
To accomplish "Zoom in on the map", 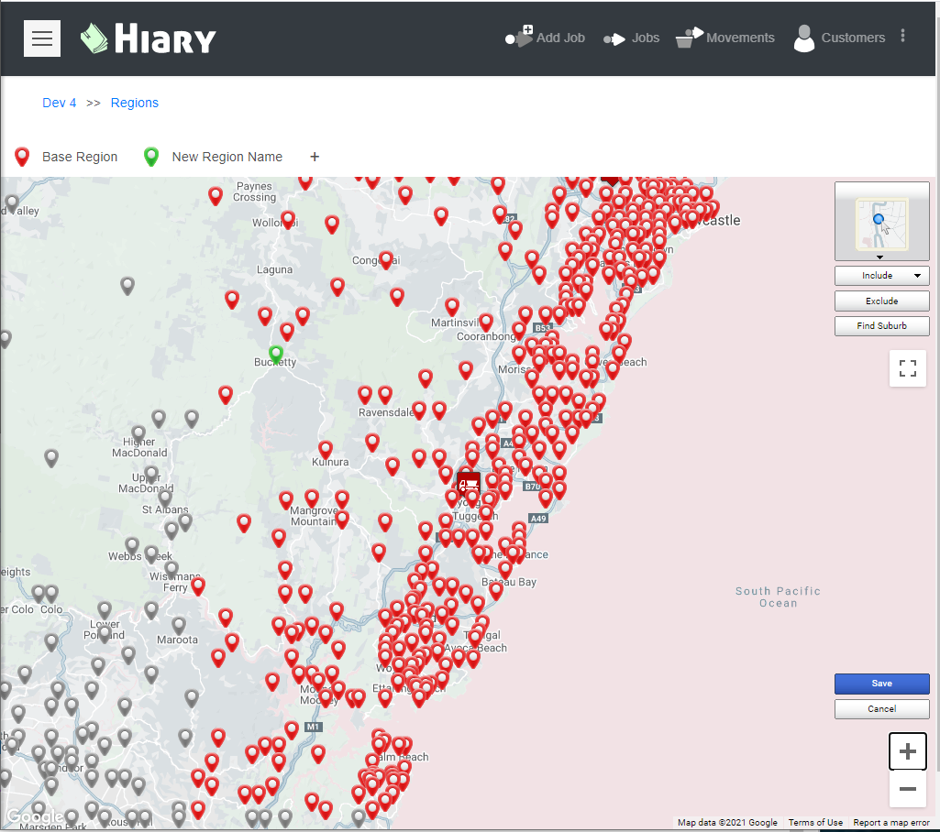I will (908, 751).
